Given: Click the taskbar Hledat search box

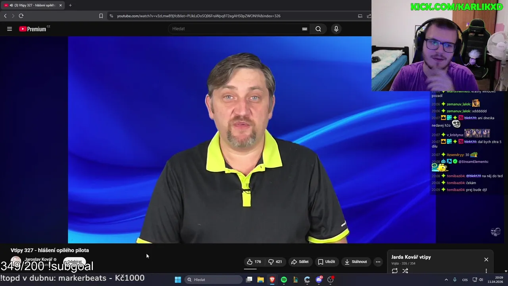Looking at the screenshot, I should click(214, 280).
